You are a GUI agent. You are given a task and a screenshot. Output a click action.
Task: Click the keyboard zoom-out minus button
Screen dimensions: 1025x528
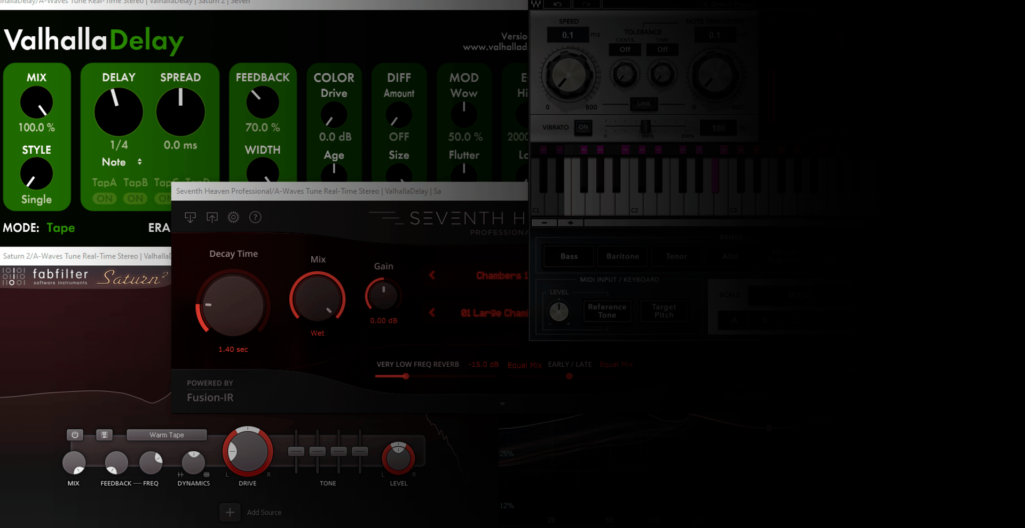pyautogui.click(x=544, y=223)
